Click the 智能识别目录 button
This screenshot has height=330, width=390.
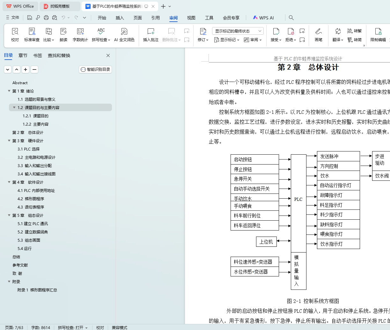[x=95, y=70]
